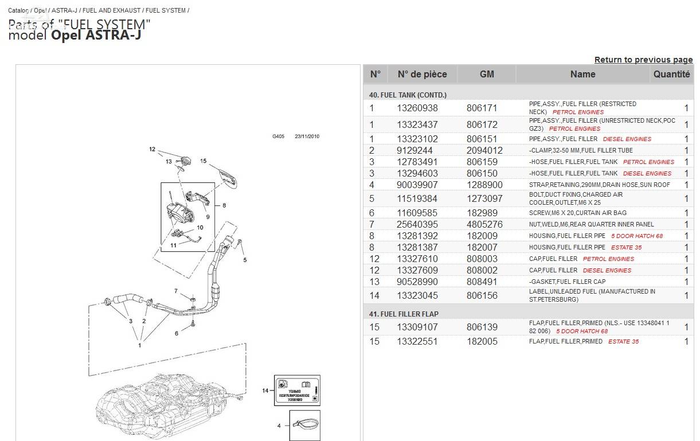
Task: Select part number 25640395
Action: click(417, 224)
